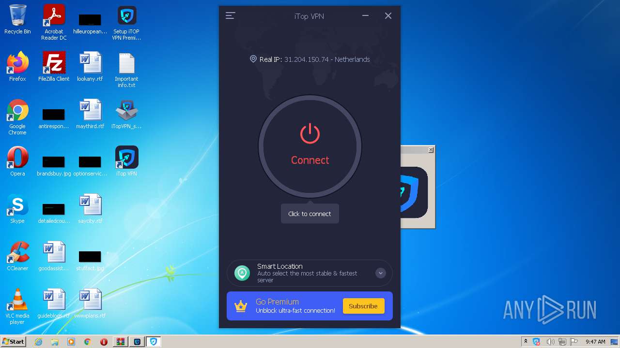
Task: Launch Opera from the taskbar
Action: coord(104,342)
